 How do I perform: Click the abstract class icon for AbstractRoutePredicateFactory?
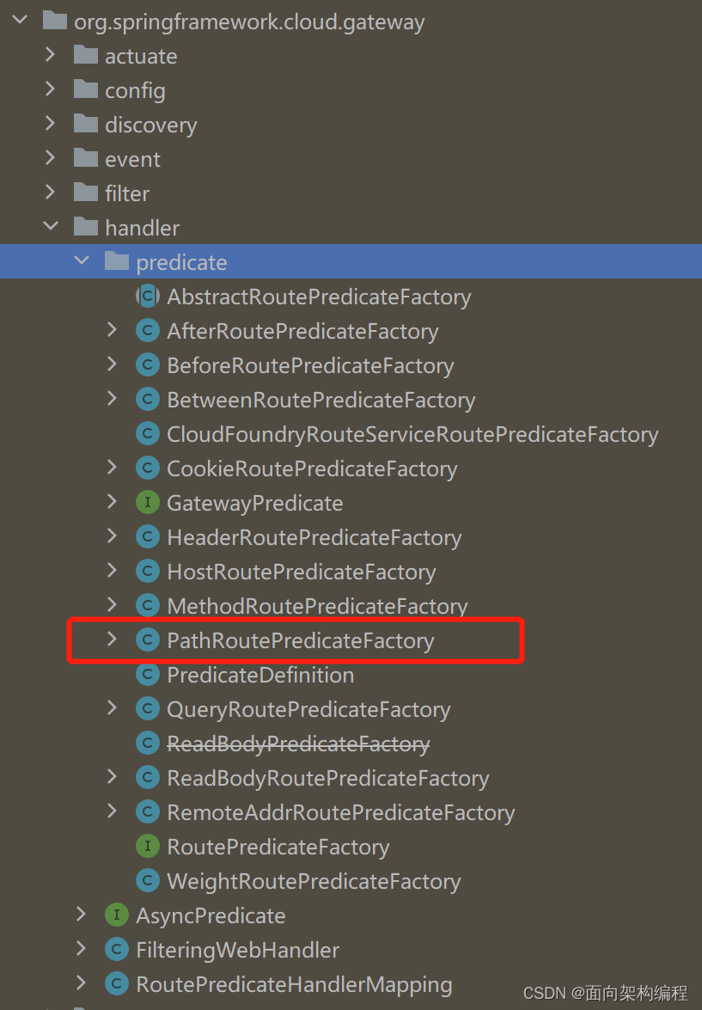[146, 297]
